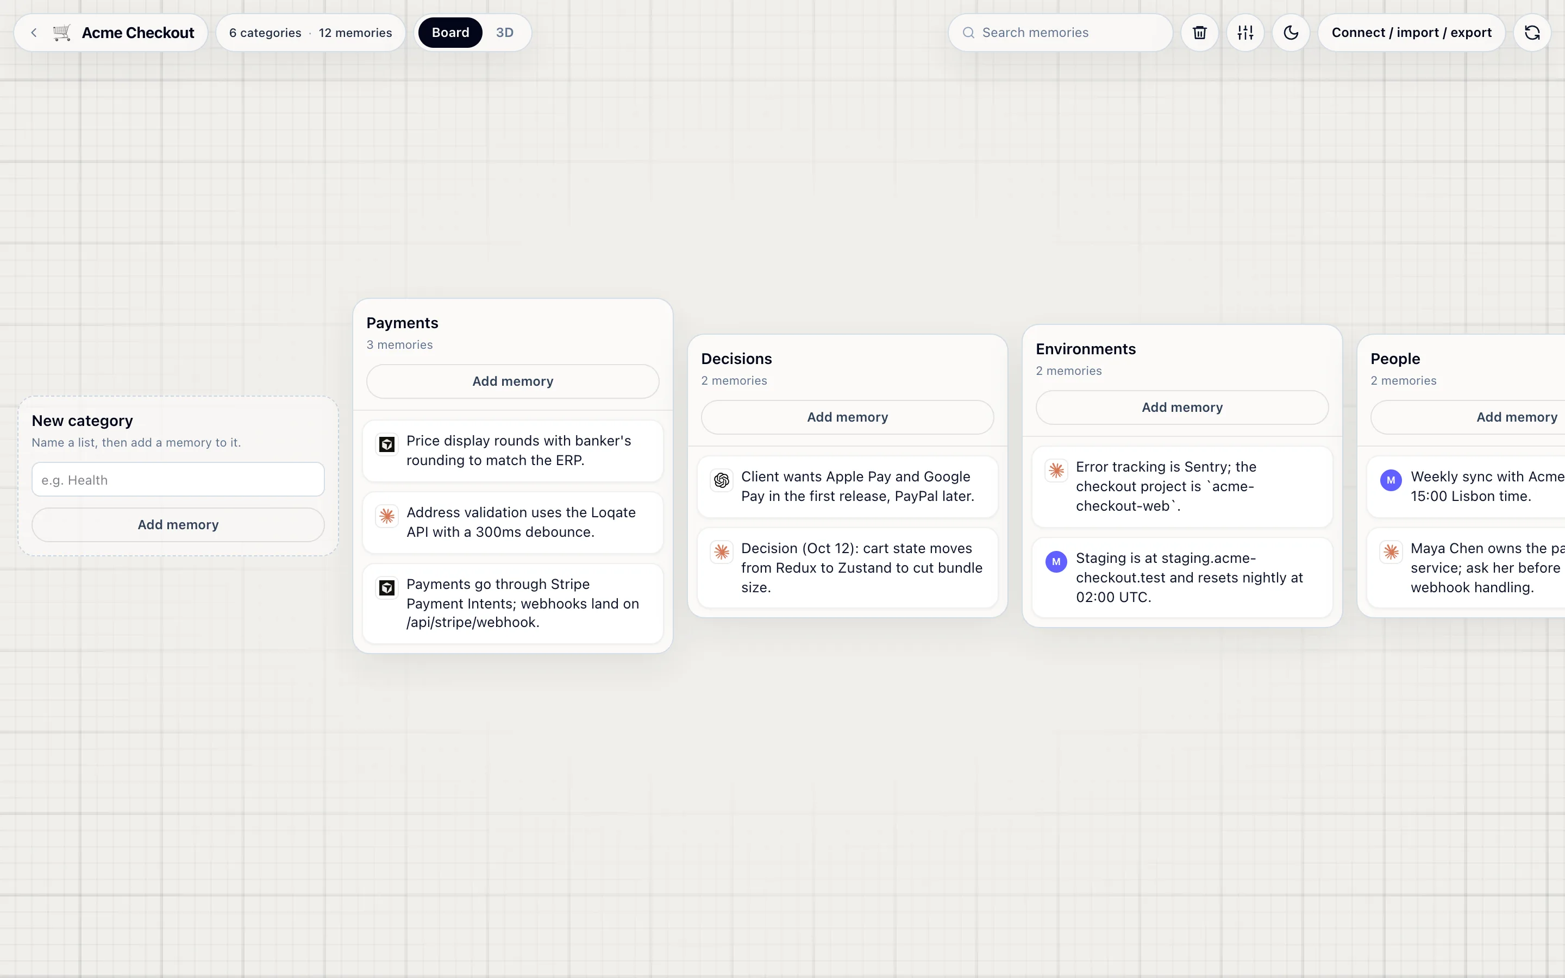This screenshot has height=978, width=1565.
Task: Switch to the Board view tab
Action: [x=450, y=33]
